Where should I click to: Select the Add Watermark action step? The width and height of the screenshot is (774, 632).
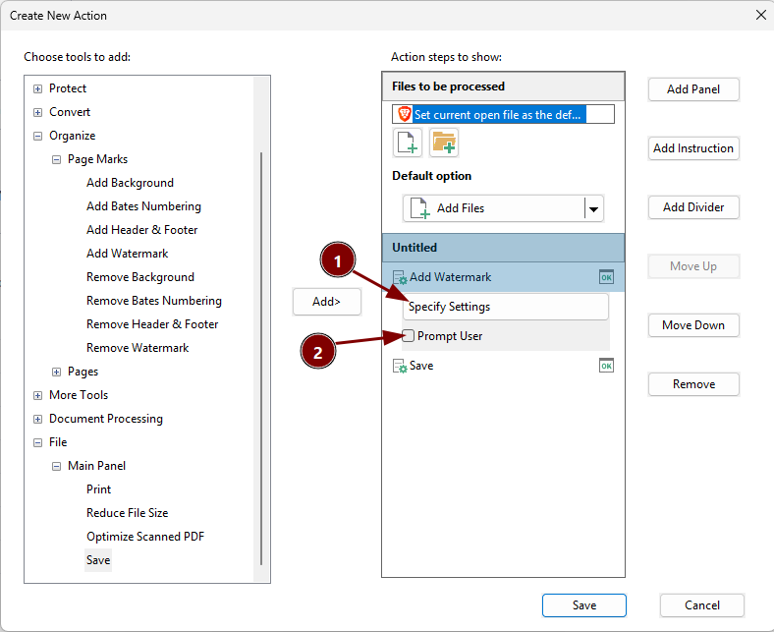coord(504,277)
